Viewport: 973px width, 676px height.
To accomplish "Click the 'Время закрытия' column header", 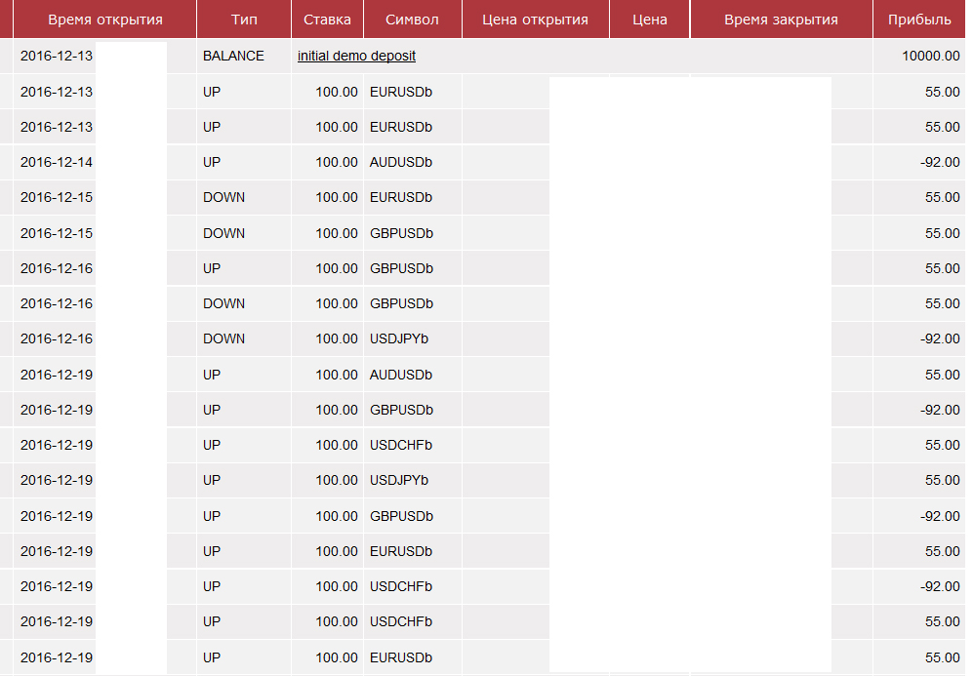I will click(x=781, y=20).
